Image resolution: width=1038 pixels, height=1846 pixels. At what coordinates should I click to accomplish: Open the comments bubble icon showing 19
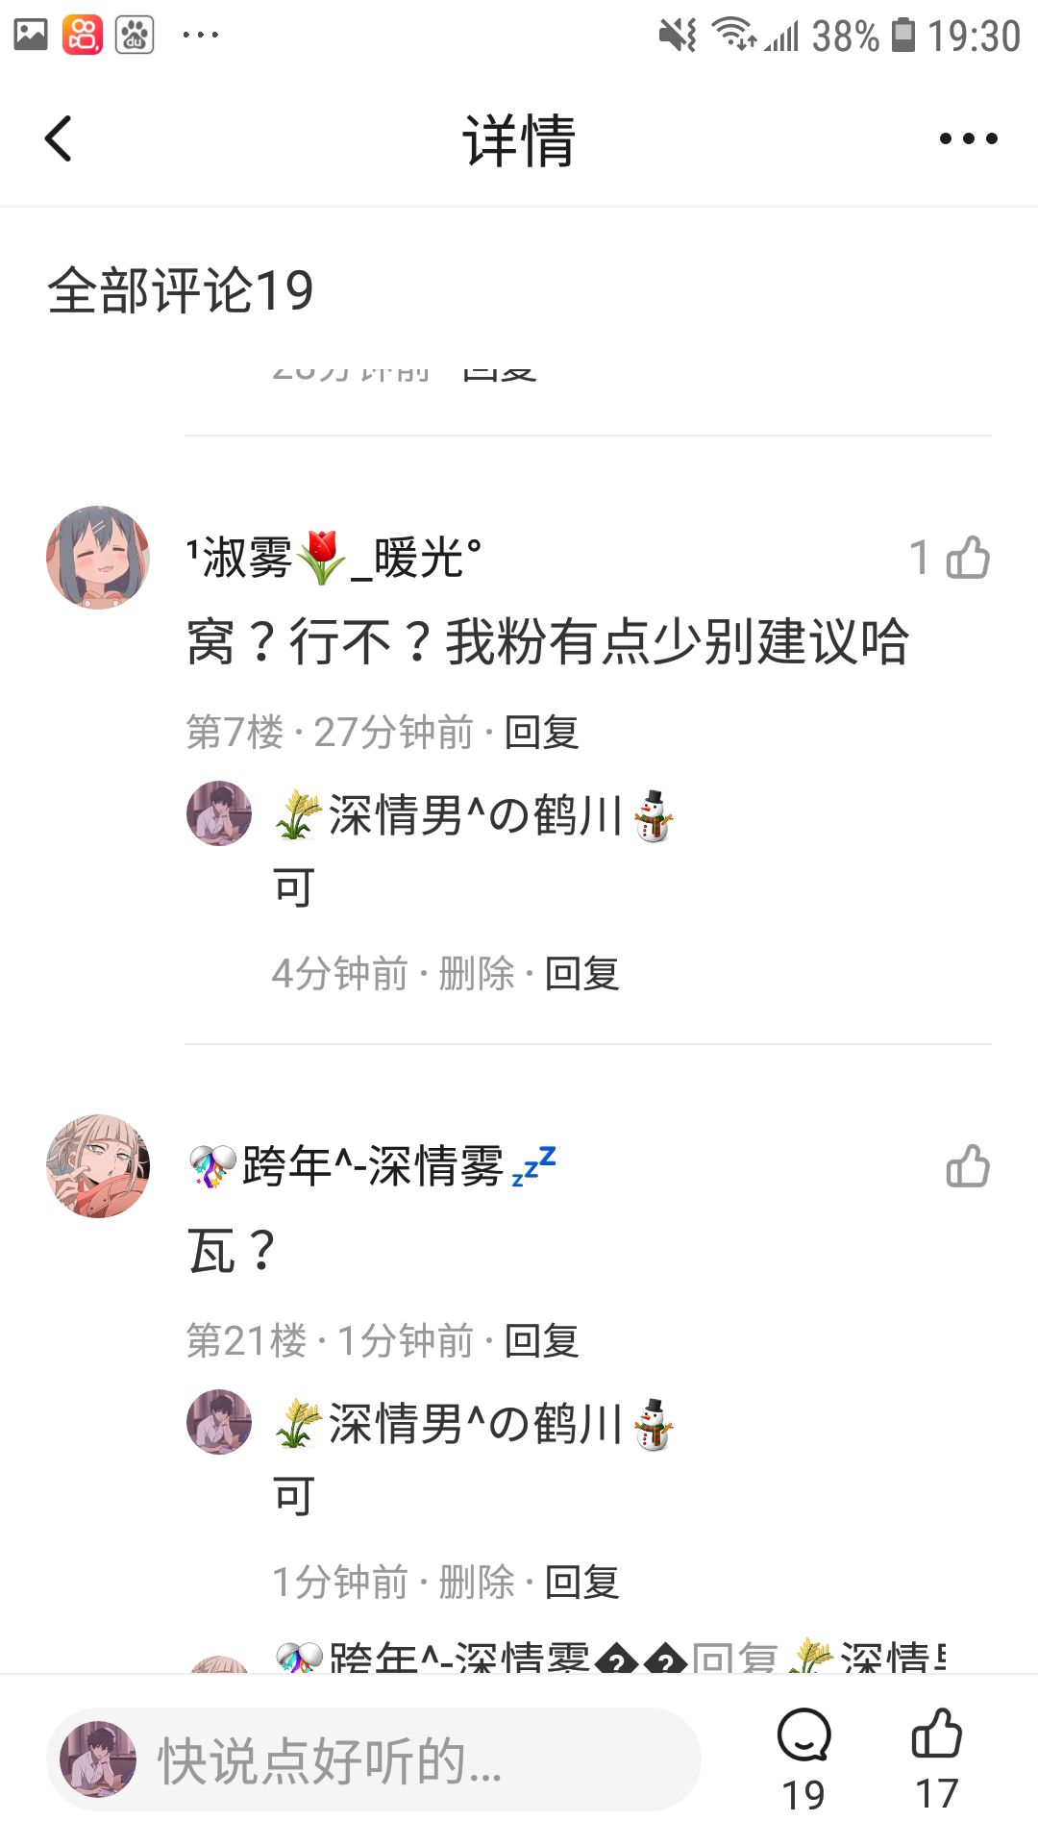[x=803, y=1759]
